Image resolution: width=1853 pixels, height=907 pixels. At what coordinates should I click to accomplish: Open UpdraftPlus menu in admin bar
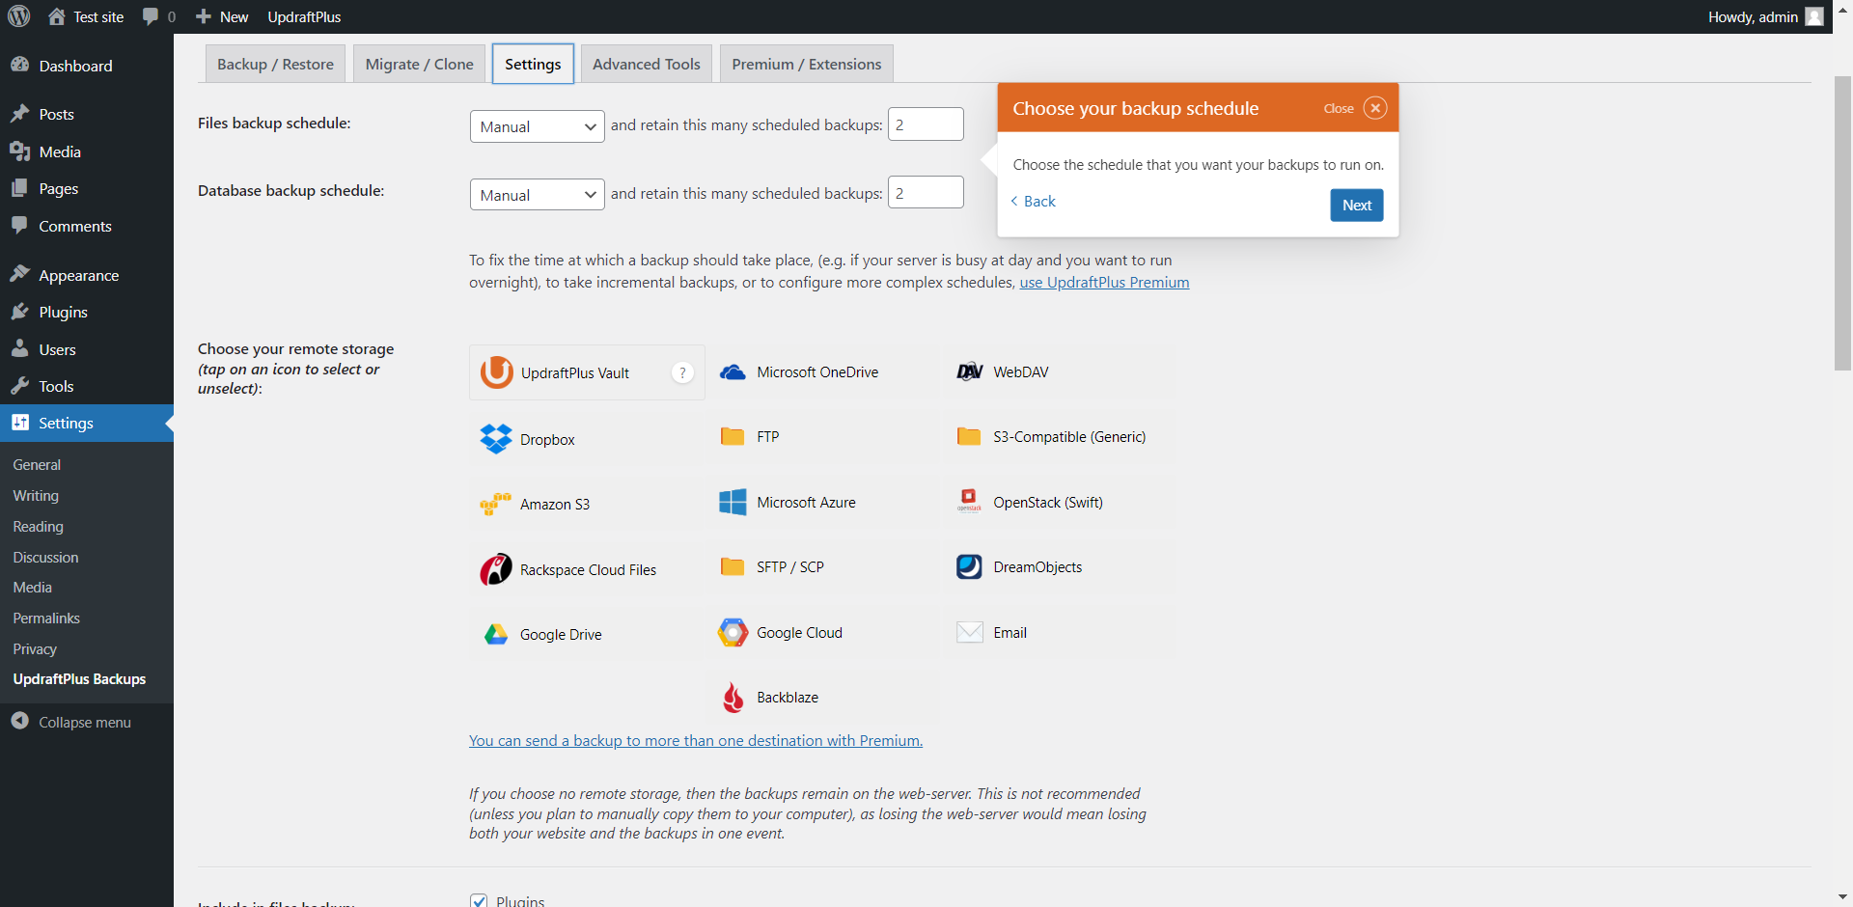point(304,16)
